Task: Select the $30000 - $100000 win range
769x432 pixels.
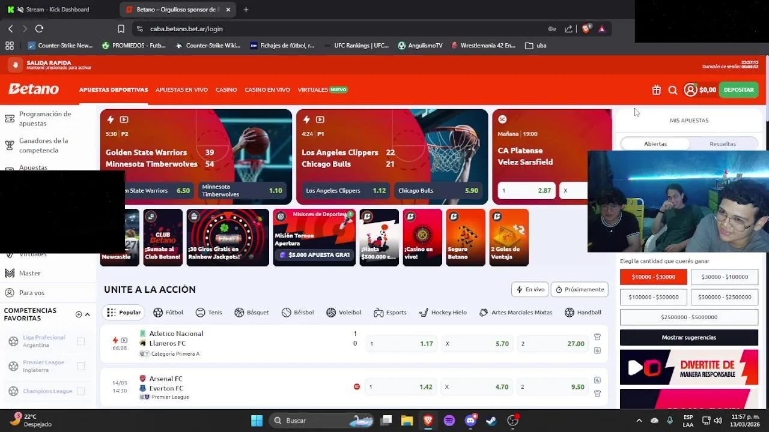Action: pos(725,277)
